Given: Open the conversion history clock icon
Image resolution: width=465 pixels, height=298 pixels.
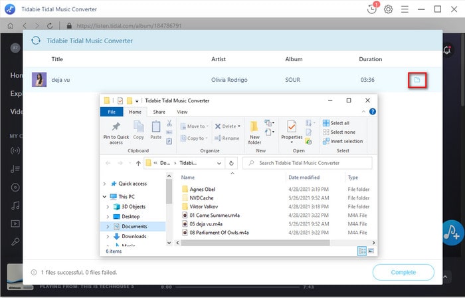Looking at the screenshot, I should pyautogui.click(x=372, y=9).
